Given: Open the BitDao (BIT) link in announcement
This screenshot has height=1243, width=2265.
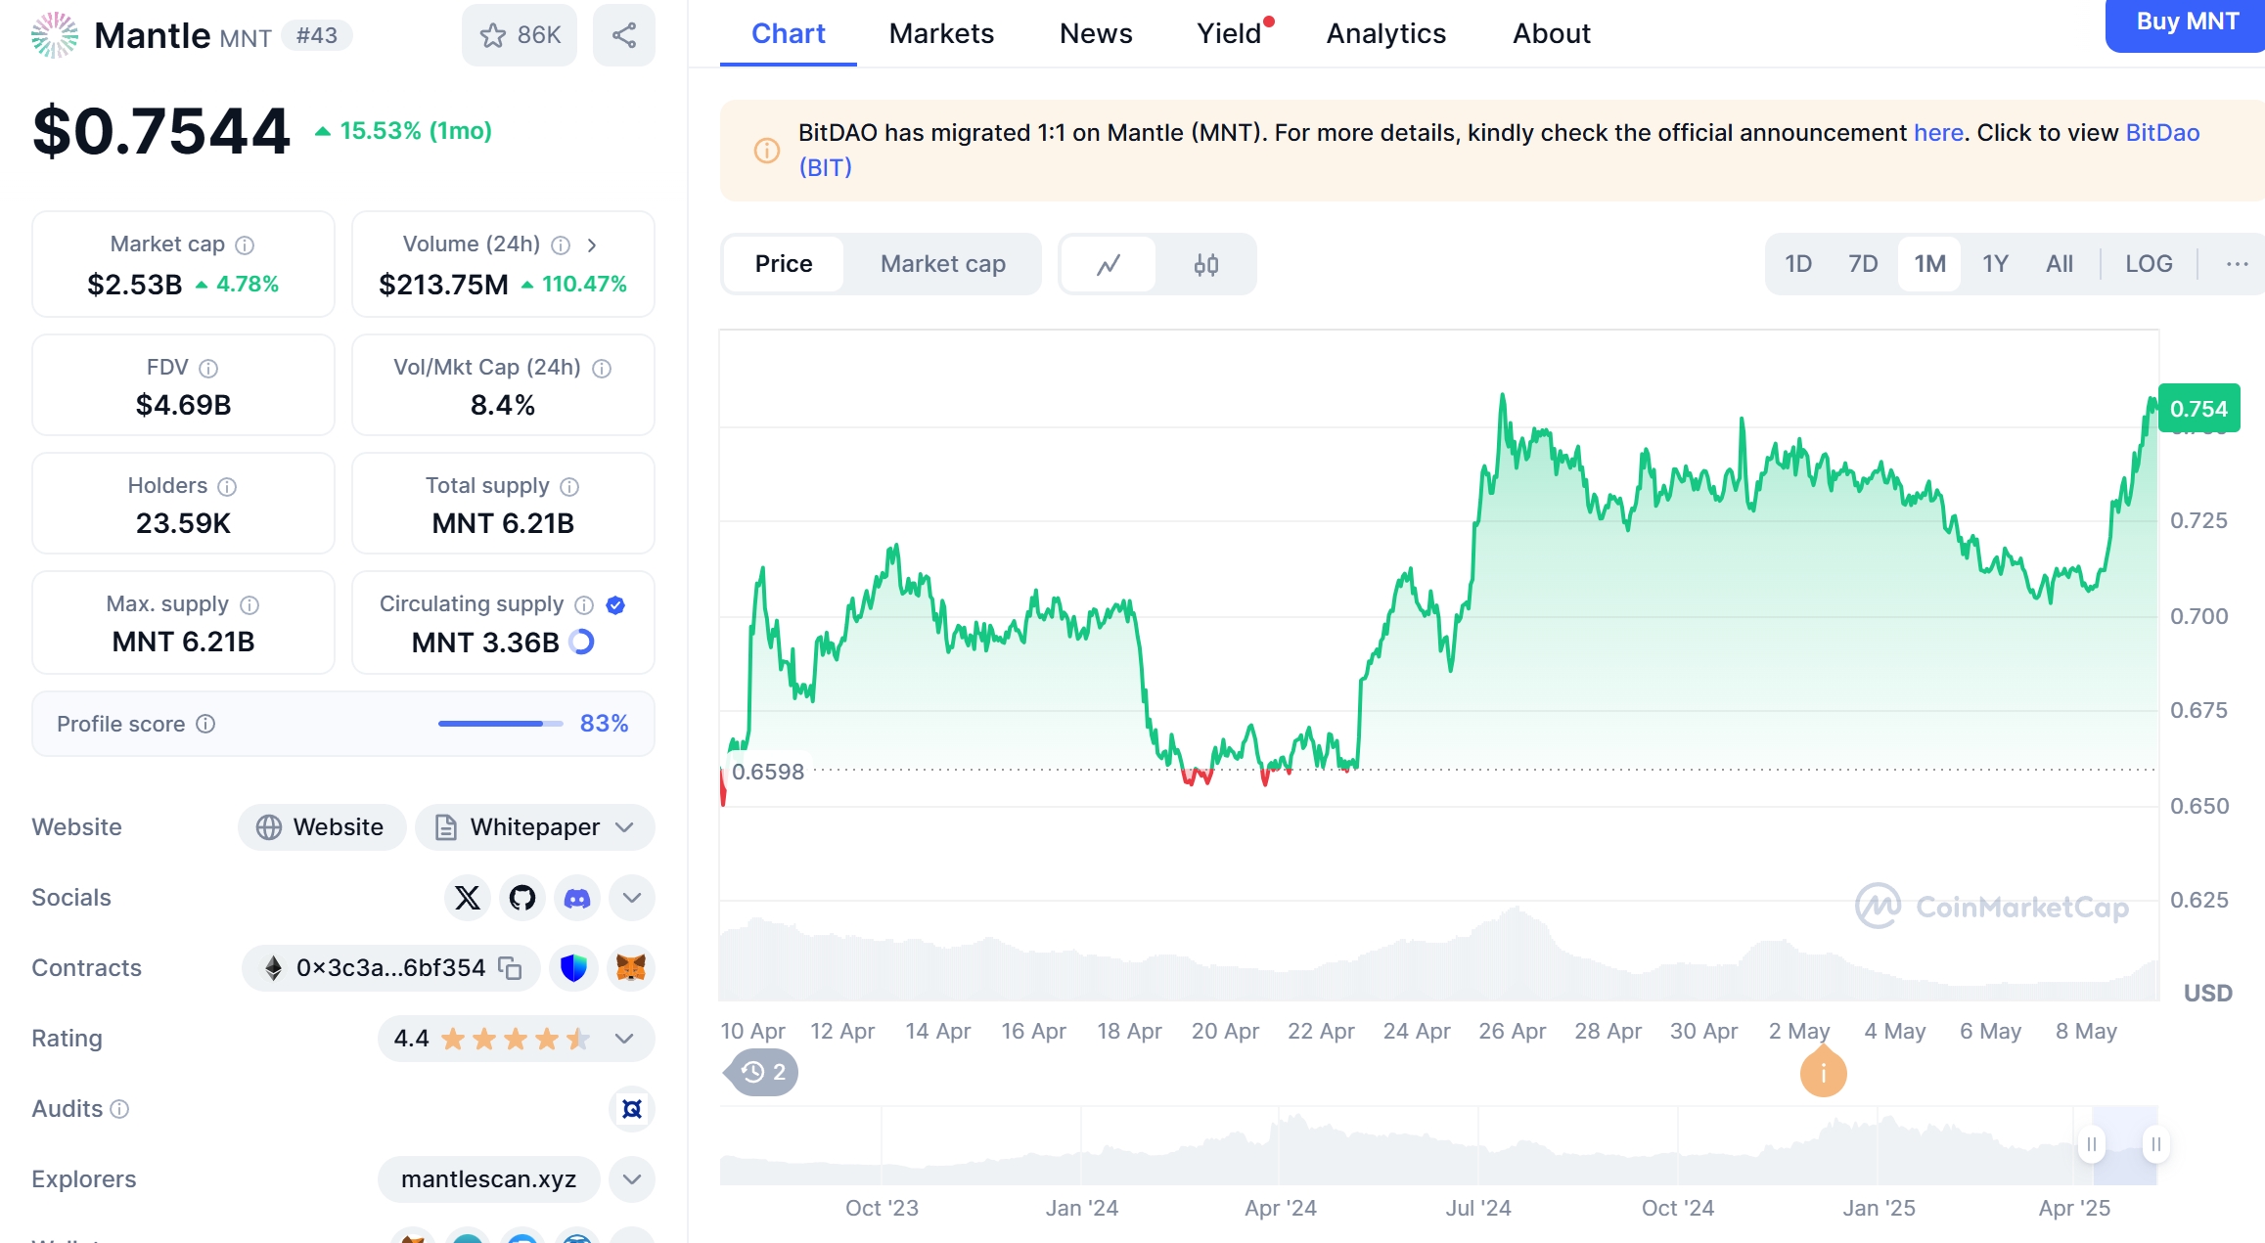Looking at the screenshot, I should (2162, 133).
